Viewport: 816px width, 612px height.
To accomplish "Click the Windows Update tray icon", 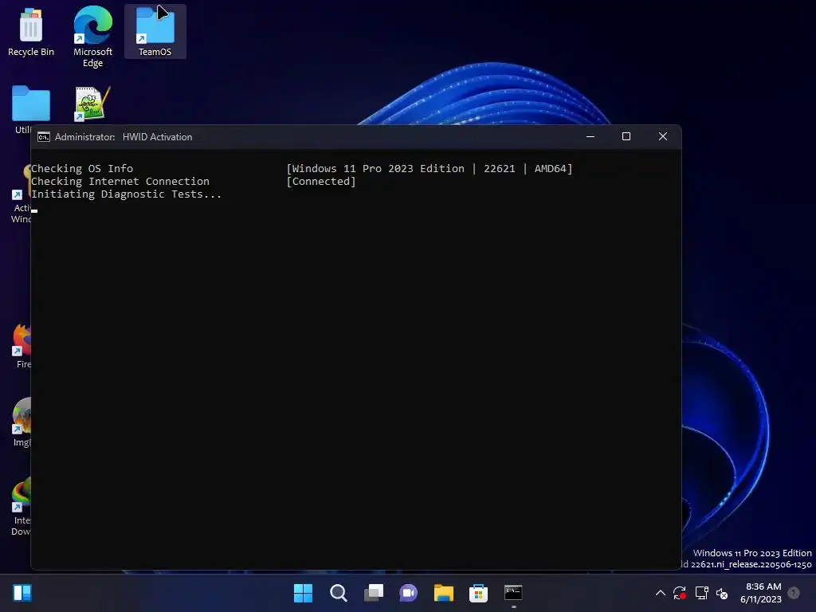I will pos(680,593).
